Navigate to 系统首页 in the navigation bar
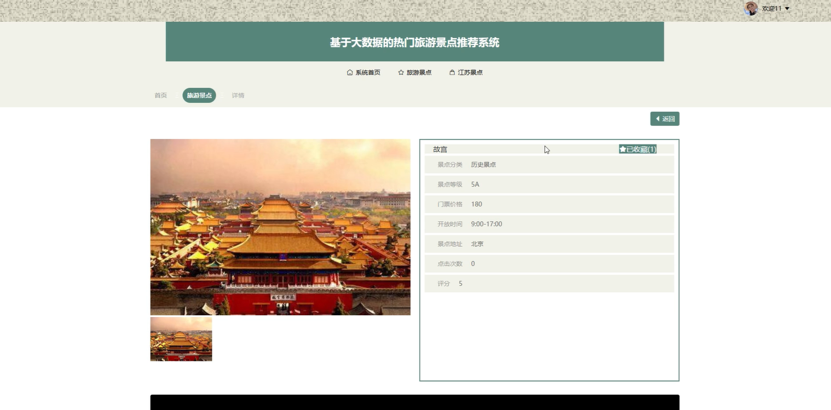 point(367,72)
